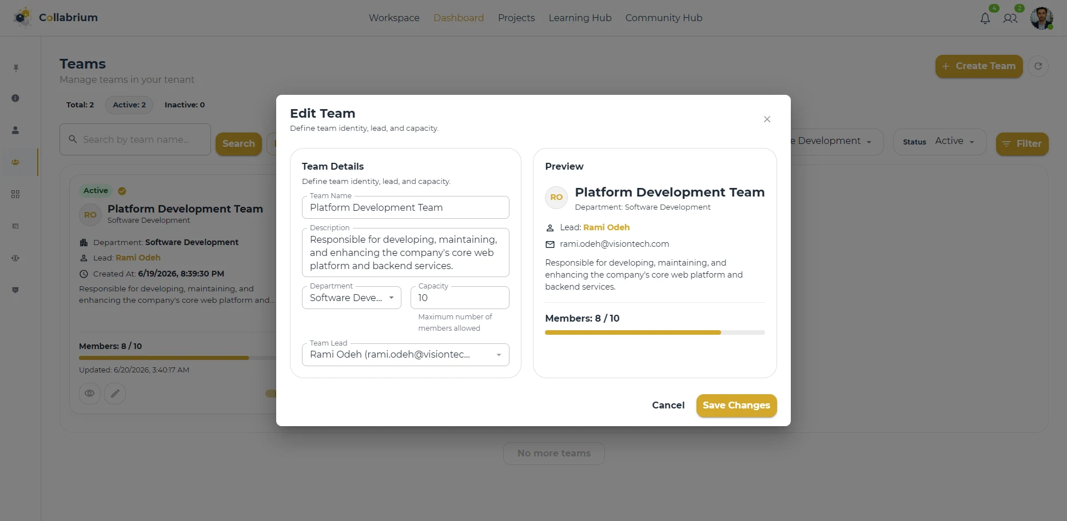1067x521 pixels.
Task: Click the Team Name input field
Action: 405,207
